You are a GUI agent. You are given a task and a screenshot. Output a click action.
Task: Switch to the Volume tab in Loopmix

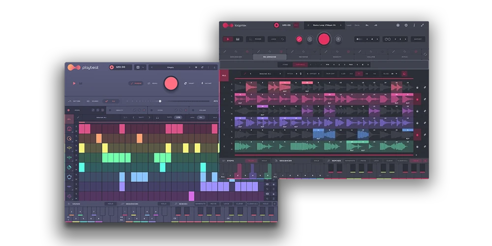[x=371, y=57]
